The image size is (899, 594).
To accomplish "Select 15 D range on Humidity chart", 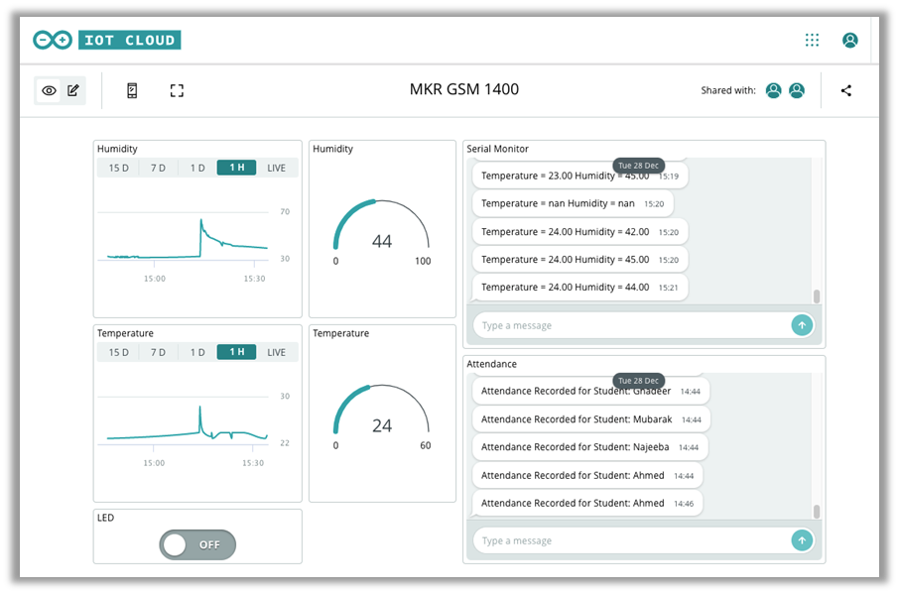I will click(119, 168).
